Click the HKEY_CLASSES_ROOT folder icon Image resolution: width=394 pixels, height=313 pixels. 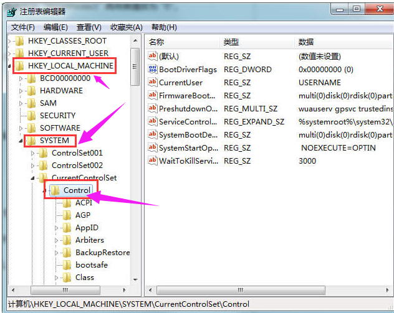20,41
